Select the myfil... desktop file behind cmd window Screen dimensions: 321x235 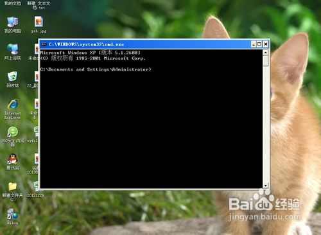33,134
